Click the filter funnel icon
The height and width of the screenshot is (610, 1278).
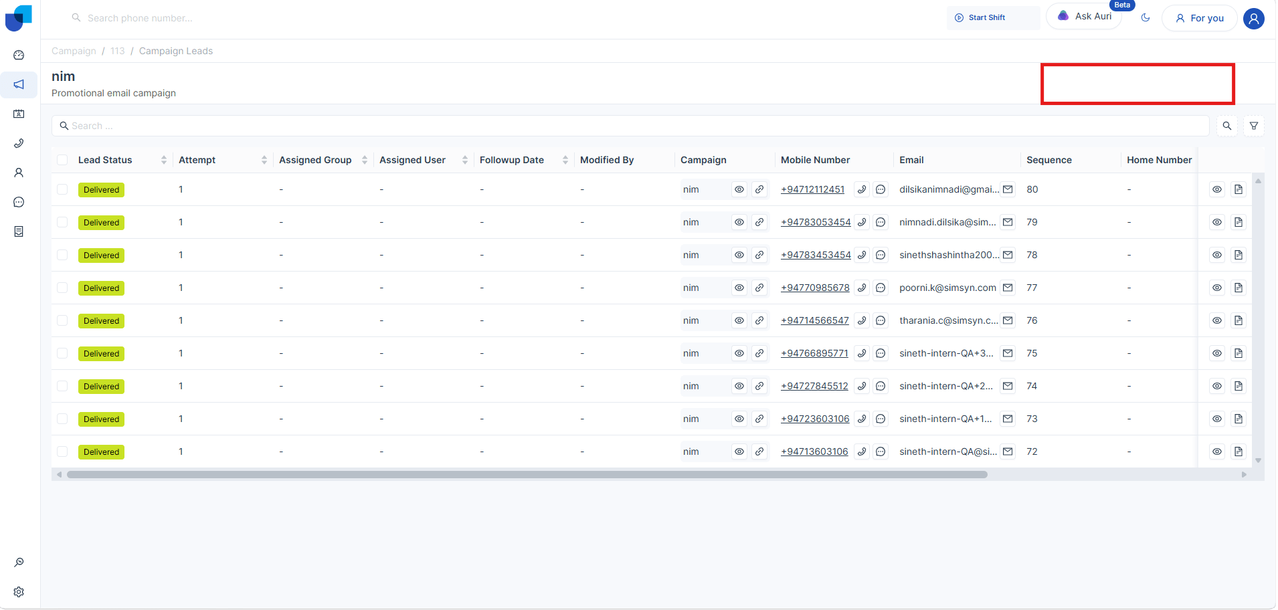(x=1254, y=126)
